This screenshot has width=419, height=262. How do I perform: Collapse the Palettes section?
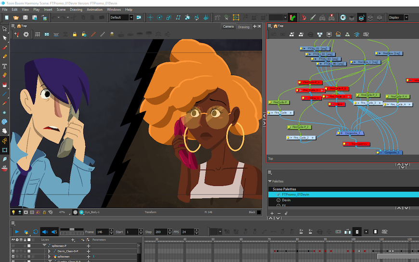(270, 182)
